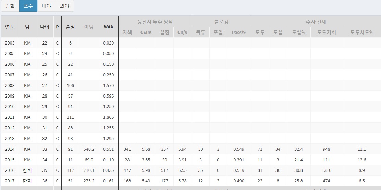Click the Pass/9 column header

(238, 33)
